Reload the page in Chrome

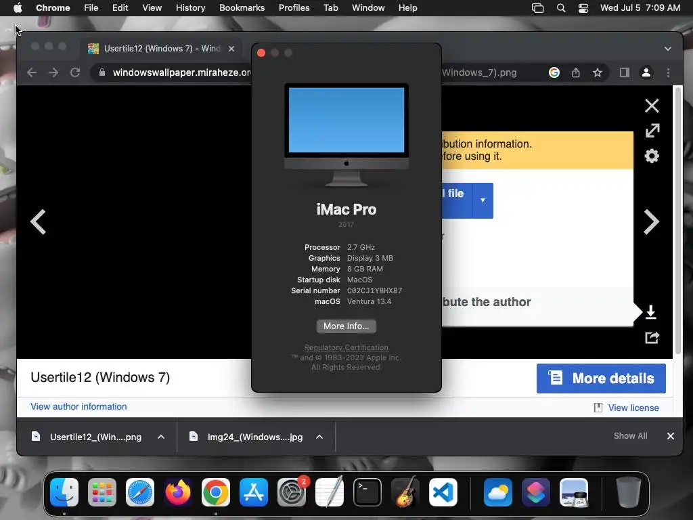75,72
